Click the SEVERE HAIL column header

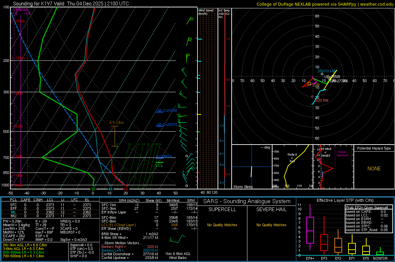point(271,209)
